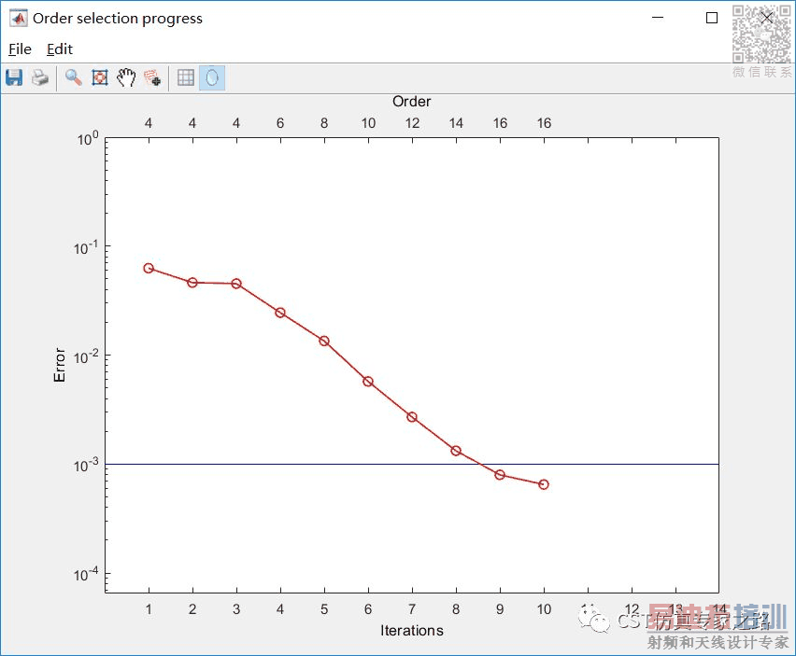Click bottom axis tick label '5'
796x656 pixels.
[324, 609]
